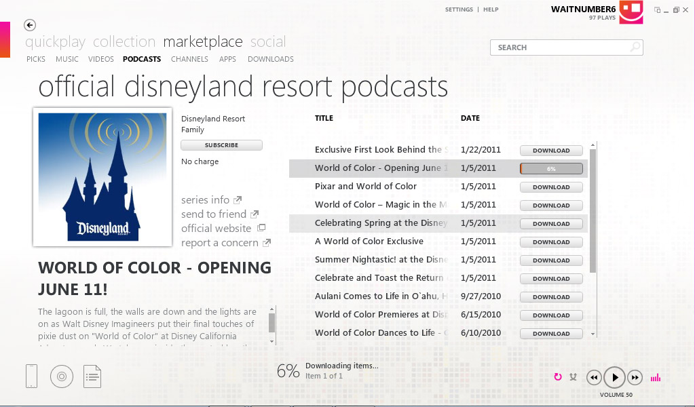The image size is (695, 407).
Task: Go to the APPS tab
Action: click(227, 59)
